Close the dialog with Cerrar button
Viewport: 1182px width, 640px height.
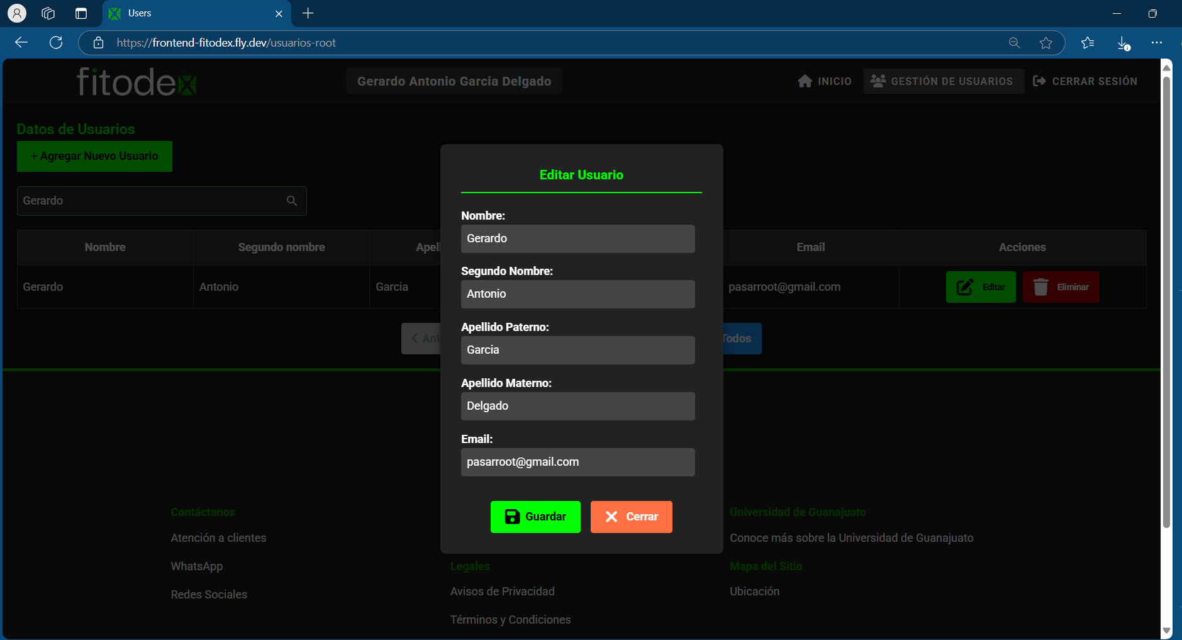point(632,517)
